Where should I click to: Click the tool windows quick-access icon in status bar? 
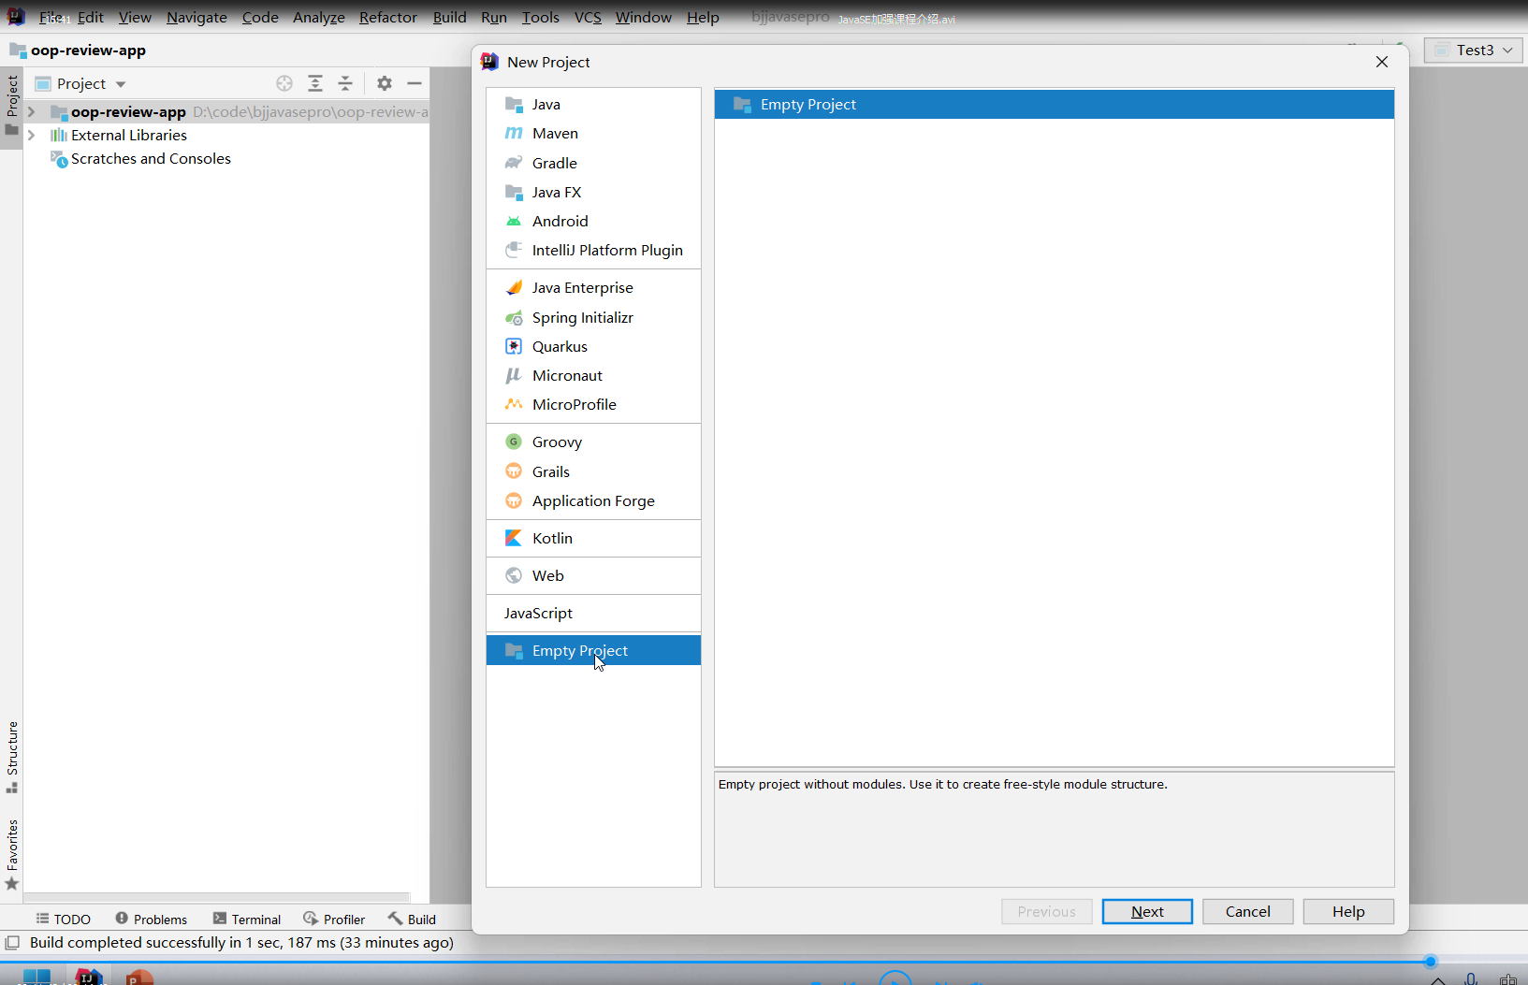[x=12, y=942]
